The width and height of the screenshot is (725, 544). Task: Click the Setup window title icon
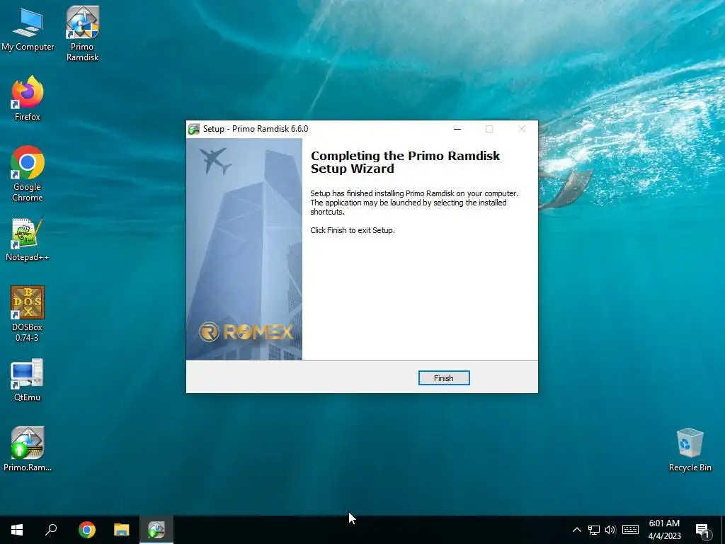click(194, 129)
